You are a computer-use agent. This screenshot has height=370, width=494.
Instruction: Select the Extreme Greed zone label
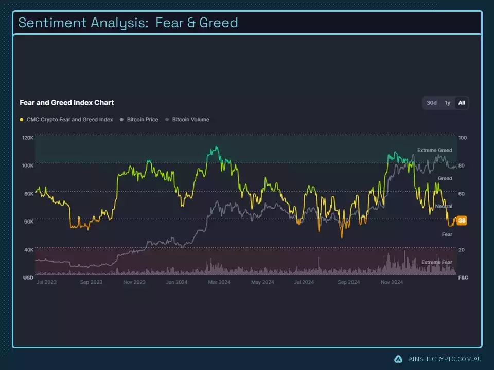434,150
